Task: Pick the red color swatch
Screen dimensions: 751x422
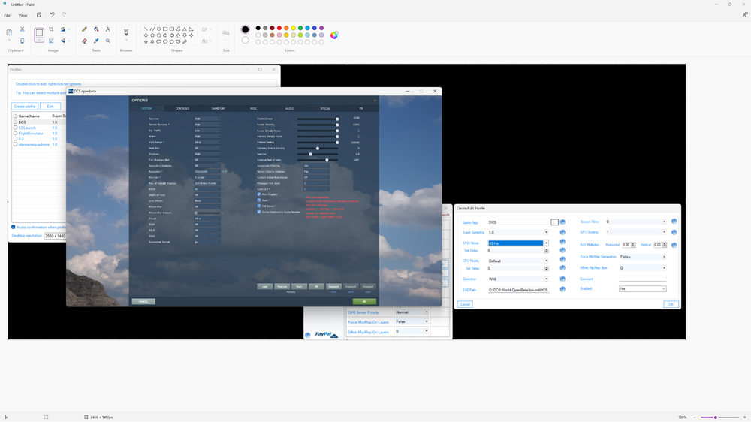Action: [x=279, y=28]
